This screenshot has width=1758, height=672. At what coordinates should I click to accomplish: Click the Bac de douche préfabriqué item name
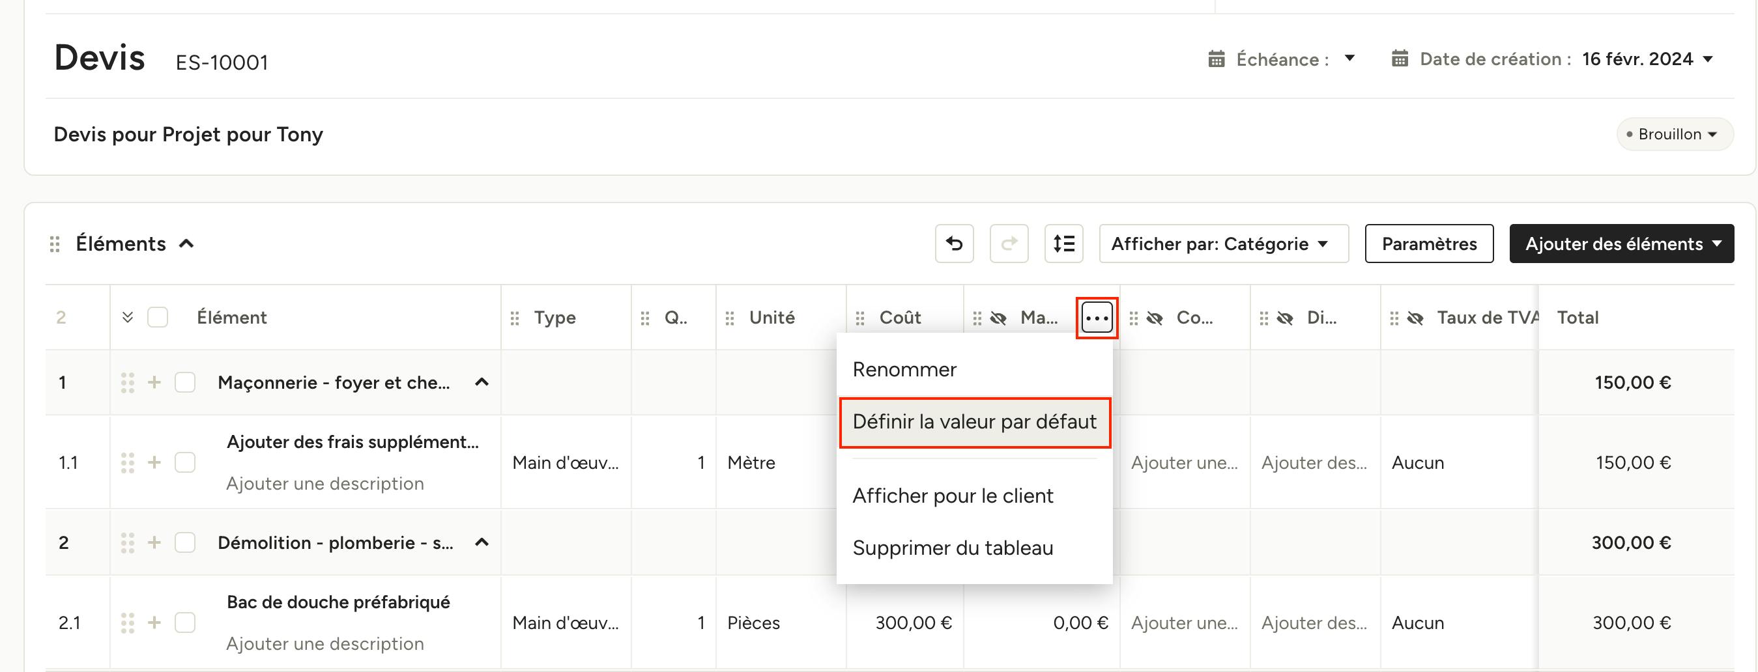tap(338, 602)
